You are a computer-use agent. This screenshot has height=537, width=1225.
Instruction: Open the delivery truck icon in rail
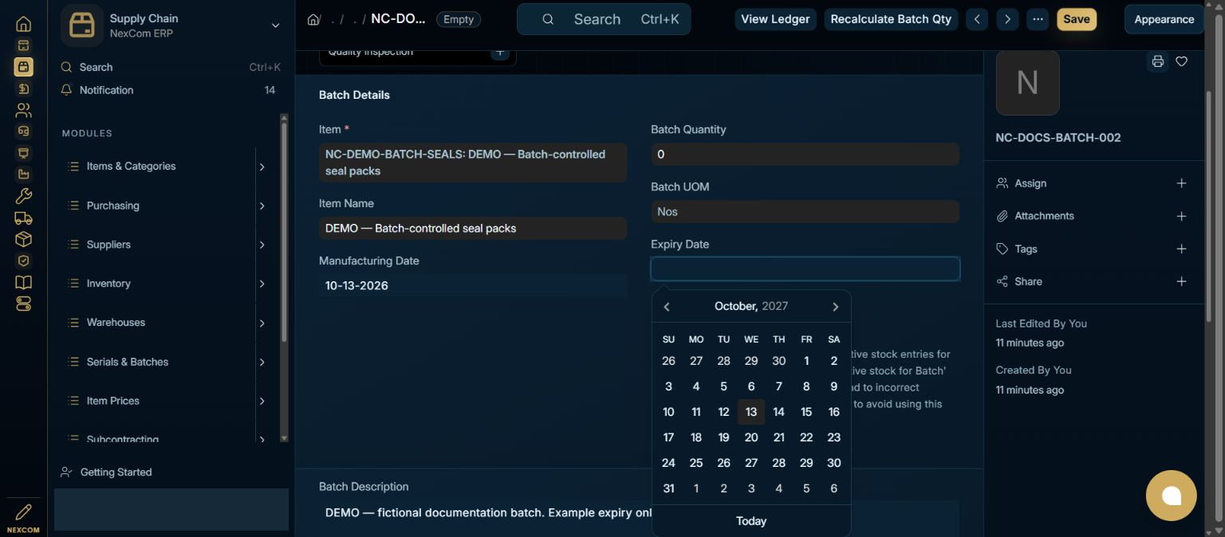pyautogui.click(x=23, y=218)
